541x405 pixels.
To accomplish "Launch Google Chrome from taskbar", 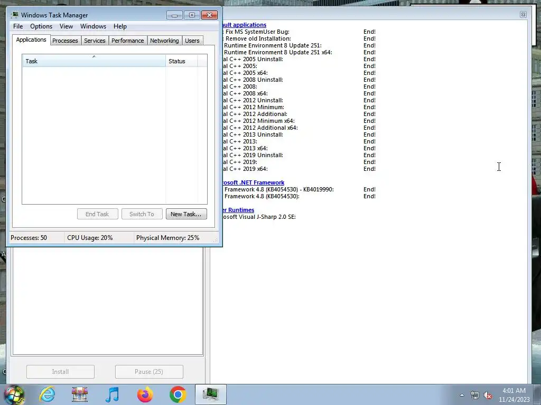I will (178, 394).
